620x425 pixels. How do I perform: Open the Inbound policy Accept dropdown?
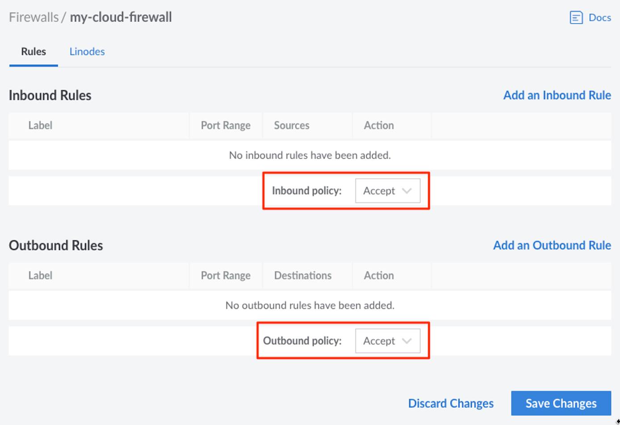(387, 191)
